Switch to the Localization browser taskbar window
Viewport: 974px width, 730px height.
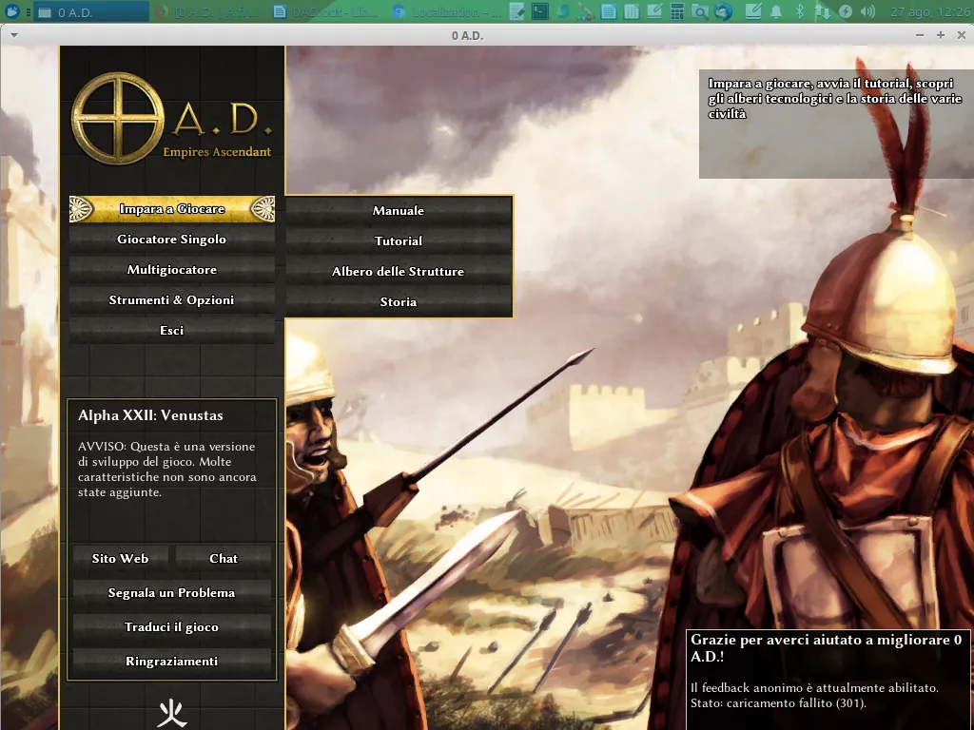pyautogui.click(x=446, y=11)
